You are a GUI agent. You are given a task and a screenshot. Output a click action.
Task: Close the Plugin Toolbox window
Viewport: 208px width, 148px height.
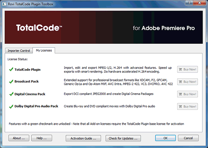[199, 3]
